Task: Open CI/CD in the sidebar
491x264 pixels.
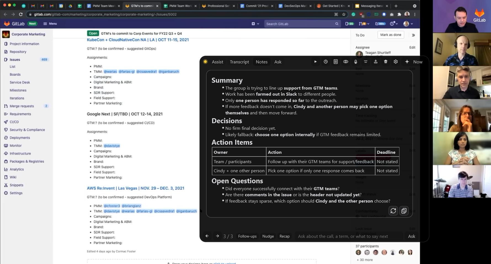Action: pyautogui.click(x=14, y=122)
